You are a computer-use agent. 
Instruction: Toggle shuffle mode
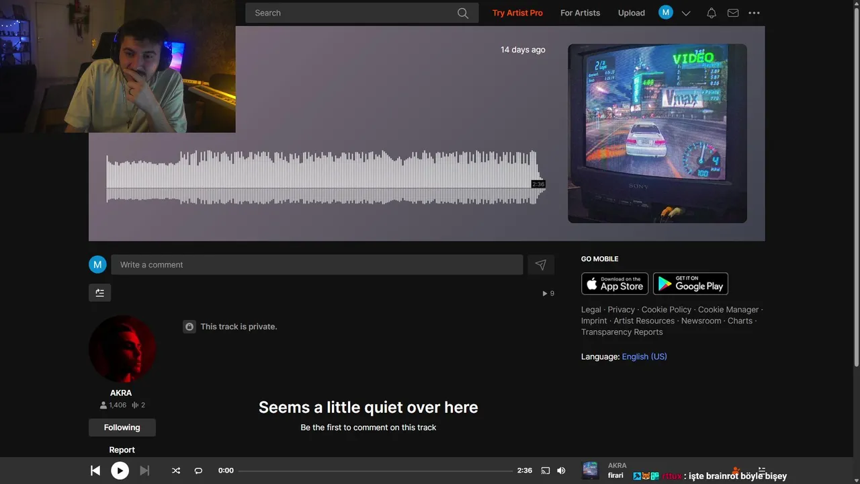(176, 471)
